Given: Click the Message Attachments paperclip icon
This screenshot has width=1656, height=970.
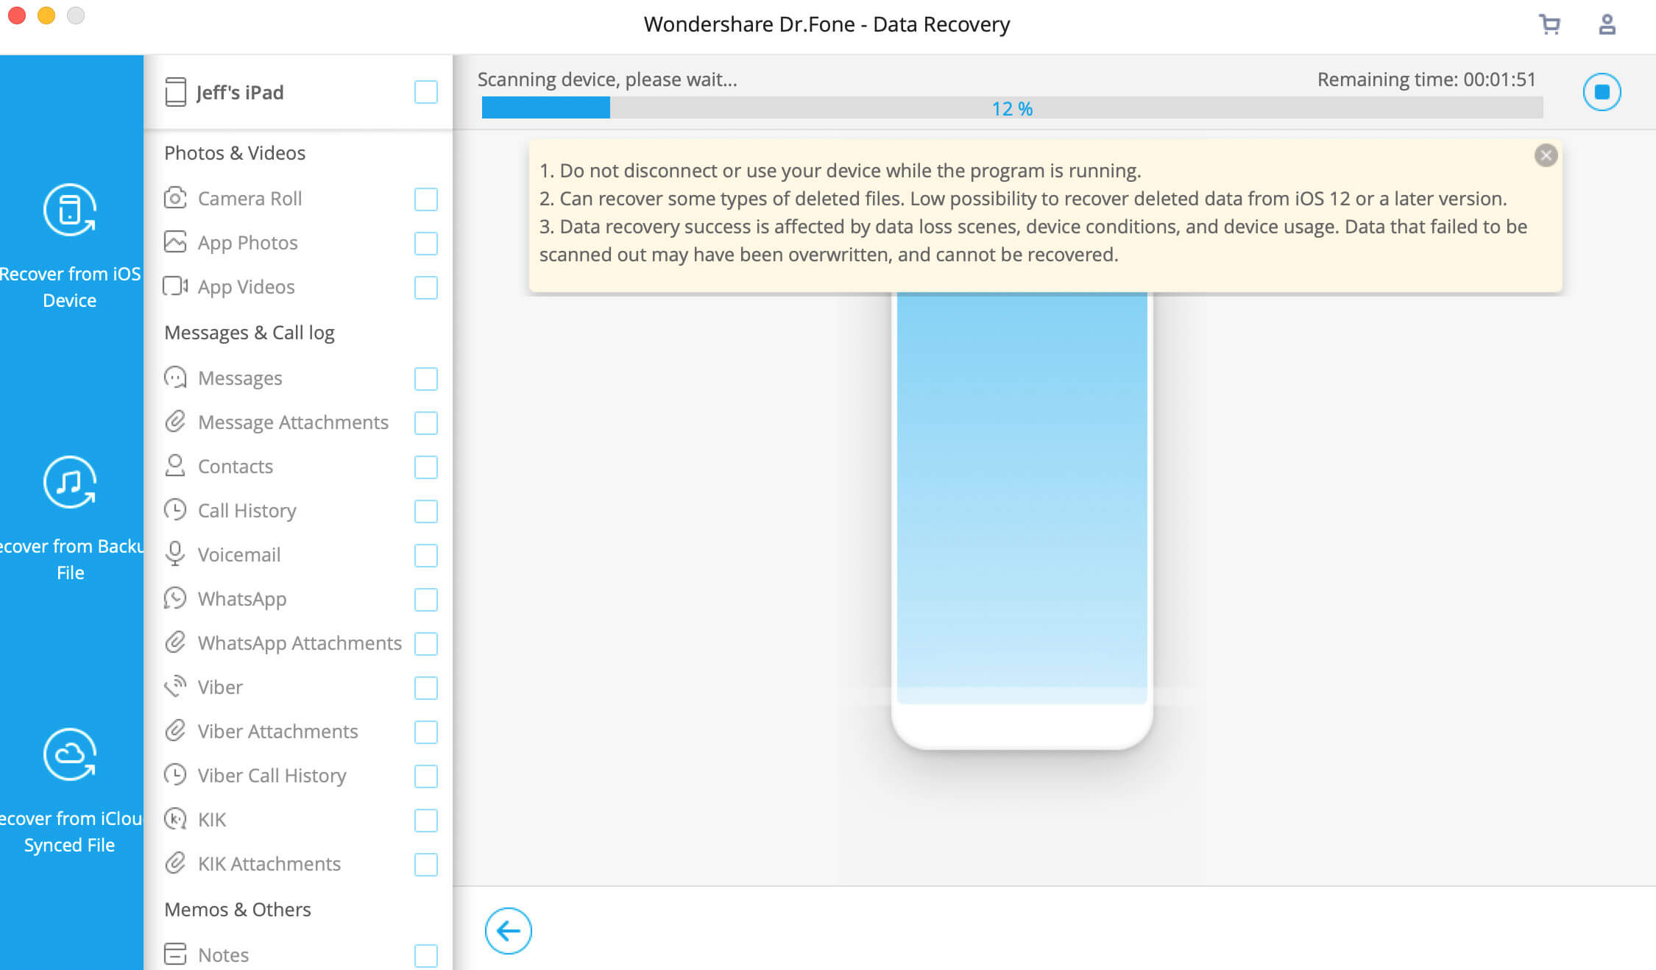Looking at the screenshot, I should (x=175, y=422).
